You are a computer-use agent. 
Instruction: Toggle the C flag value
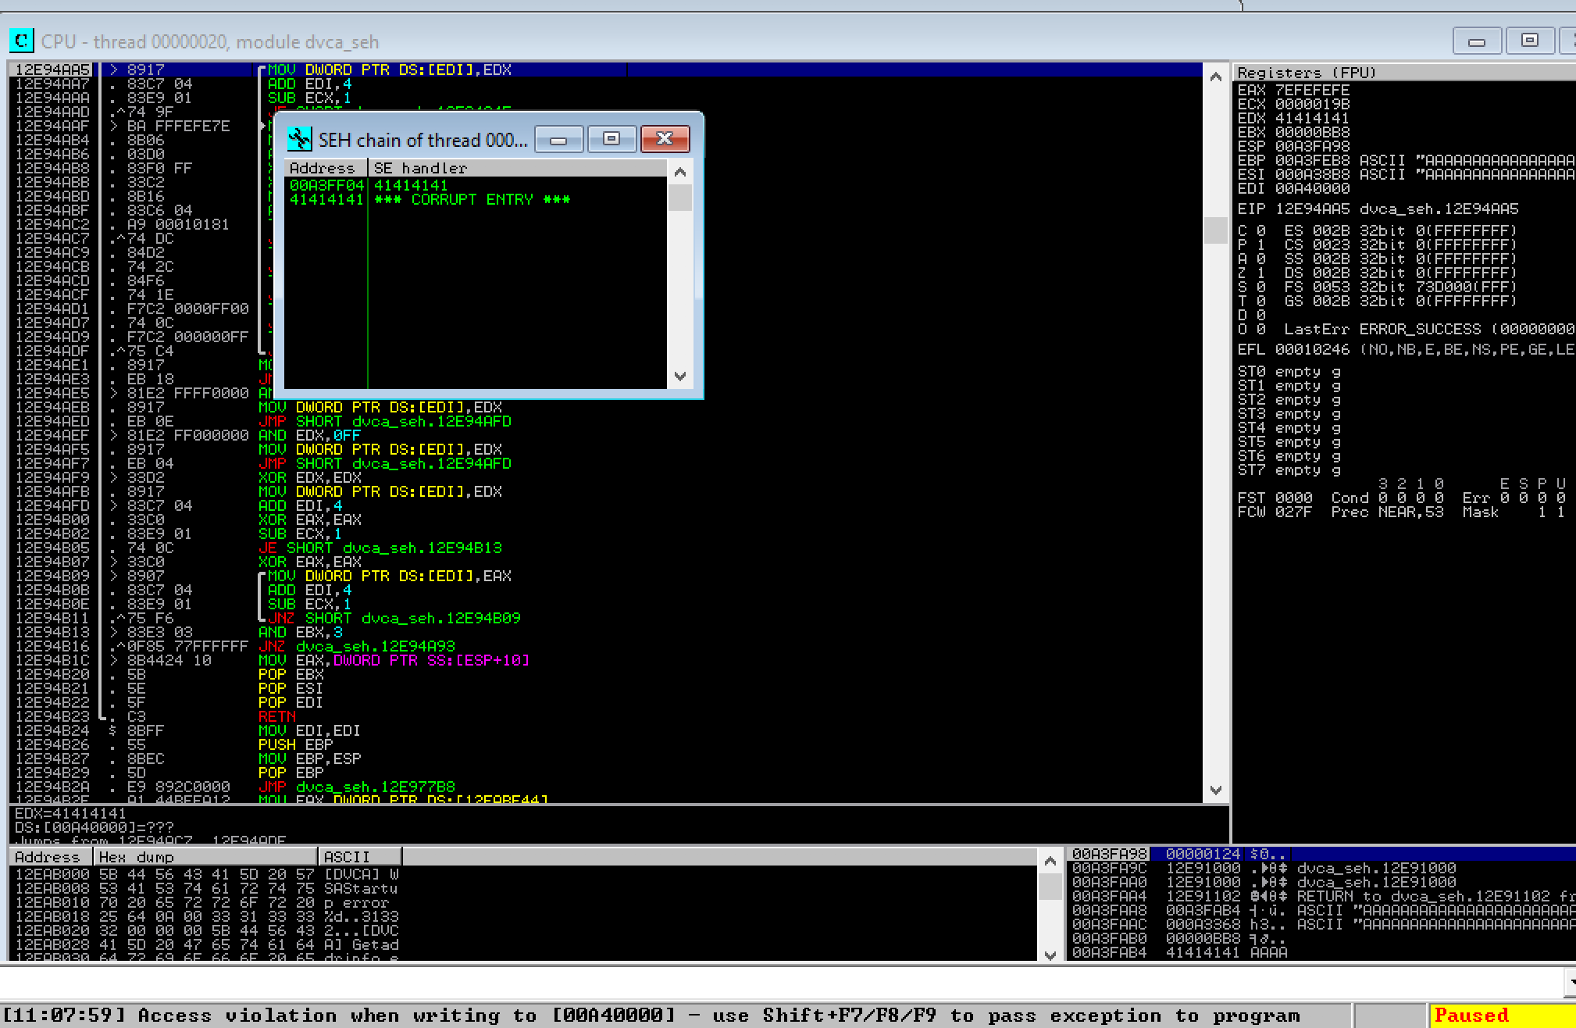click(1261, 230)
